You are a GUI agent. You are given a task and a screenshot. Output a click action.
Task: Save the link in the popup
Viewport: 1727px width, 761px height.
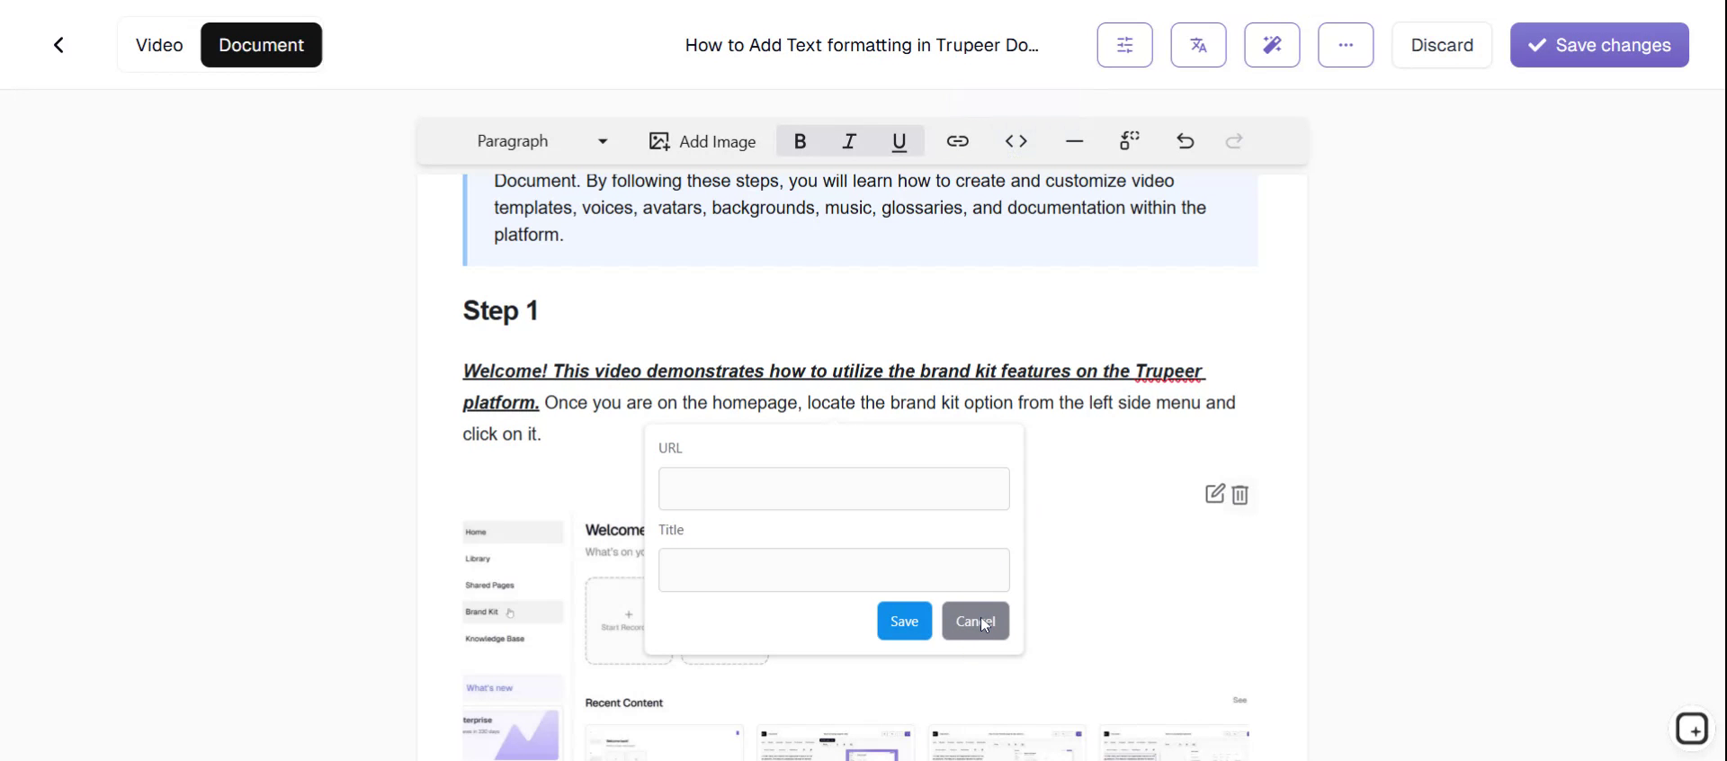pyautogui.click(x=904, y=621)
